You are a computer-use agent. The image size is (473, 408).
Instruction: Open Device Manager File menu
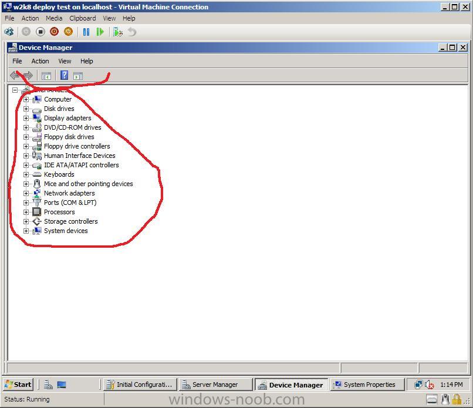coord(17,61)
